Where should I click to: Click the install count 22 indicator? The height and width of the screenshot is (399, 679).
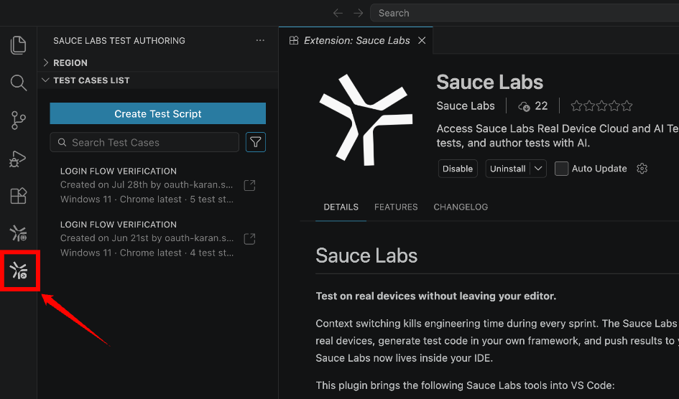point(533,106)
